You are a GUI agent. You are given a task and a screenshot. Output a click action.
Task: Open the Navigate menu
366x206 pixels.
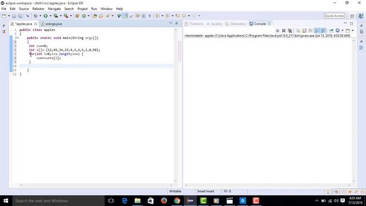[54, 9]
